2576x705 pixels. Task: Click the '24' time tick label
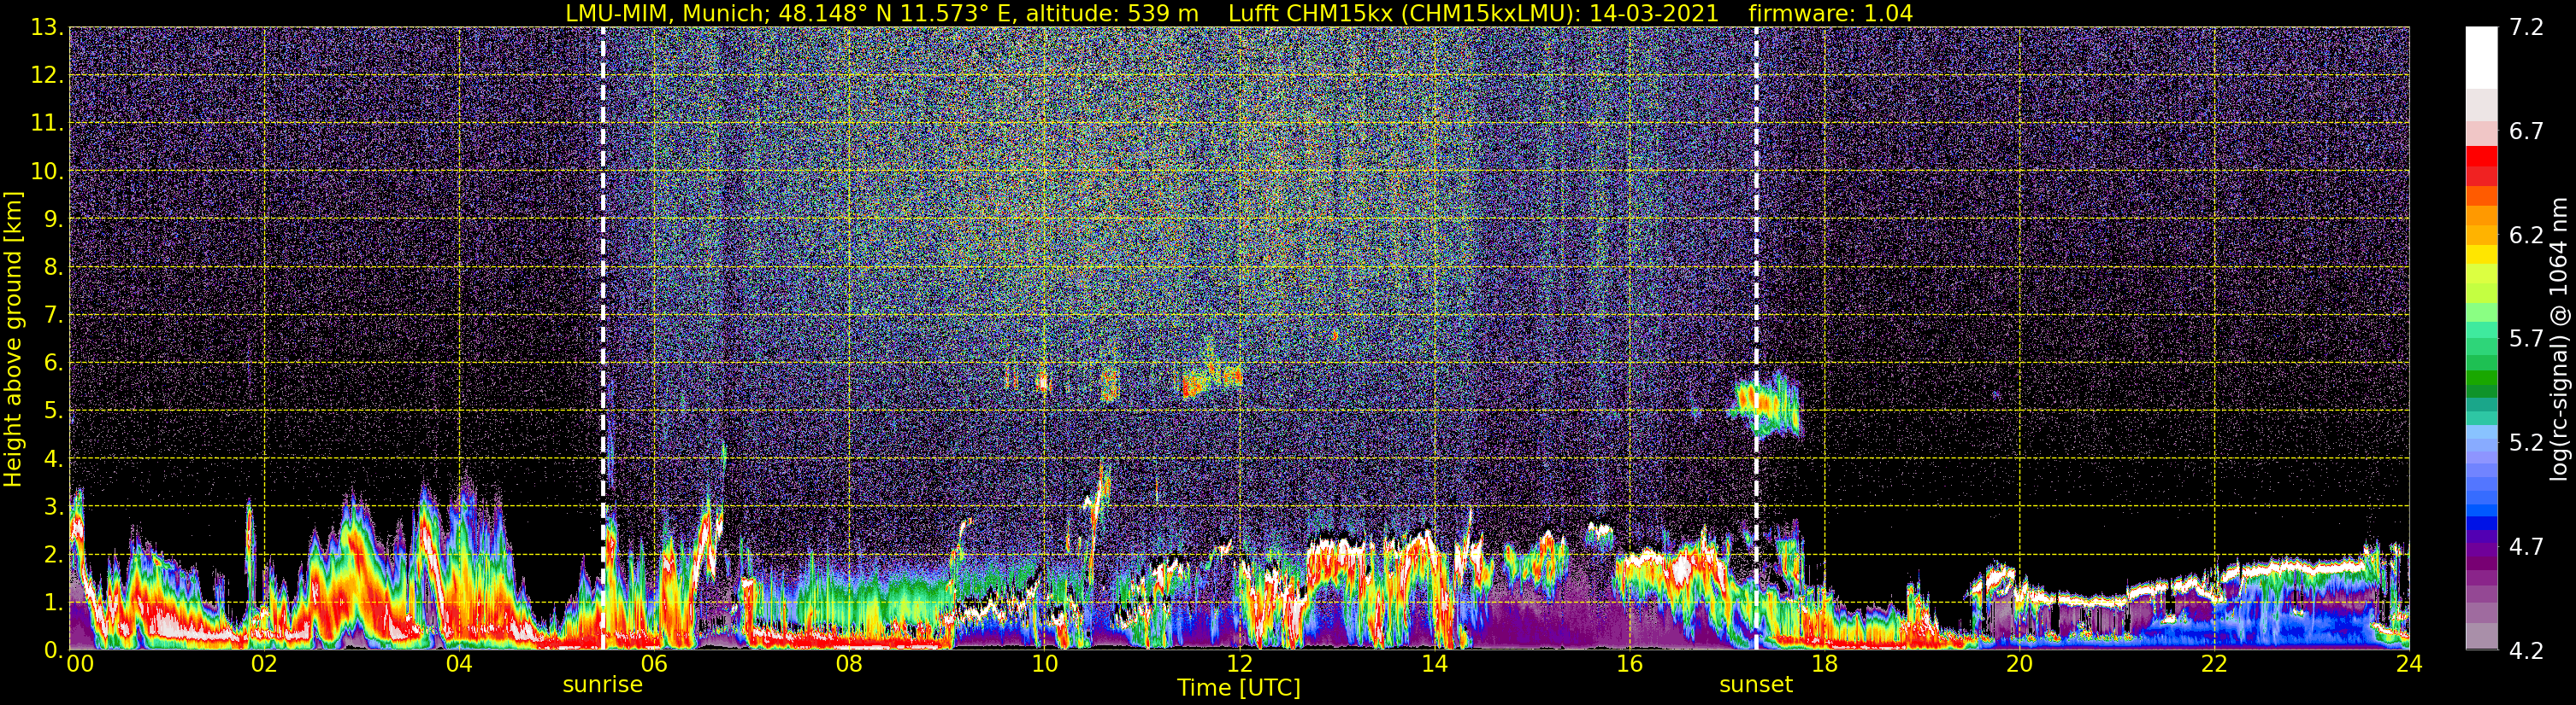click(2409, 664)
